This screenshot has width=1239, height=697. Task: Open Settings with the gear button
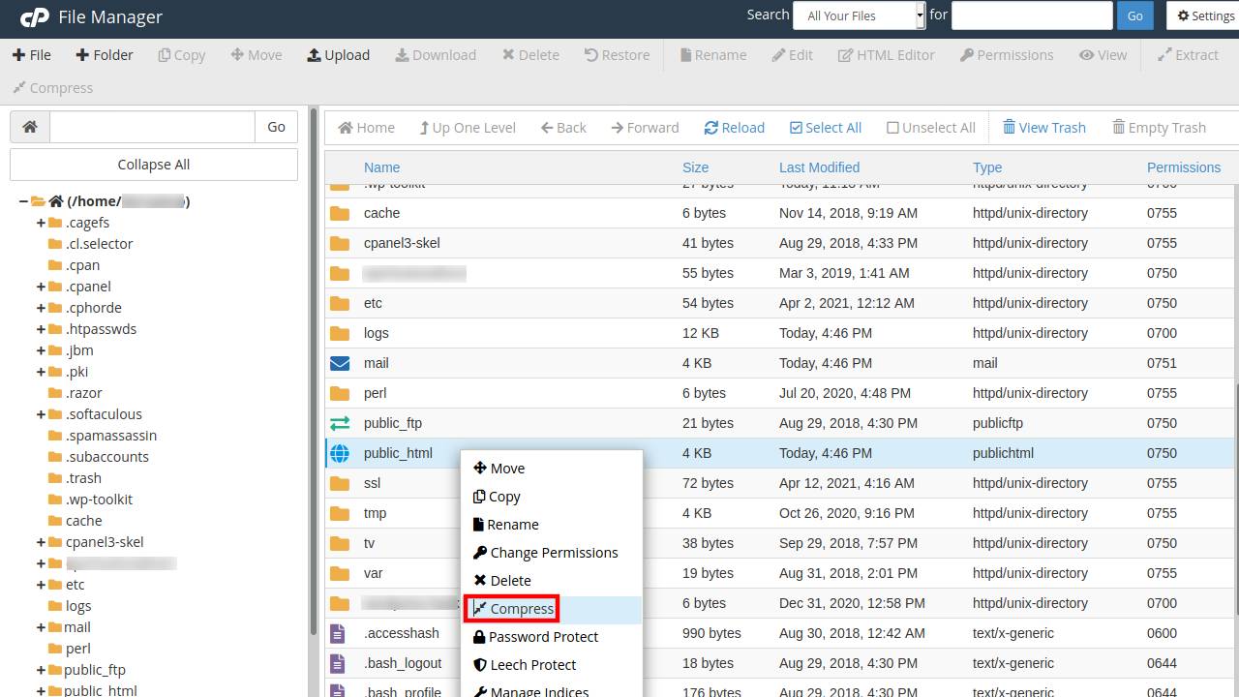pos(1206,15)
